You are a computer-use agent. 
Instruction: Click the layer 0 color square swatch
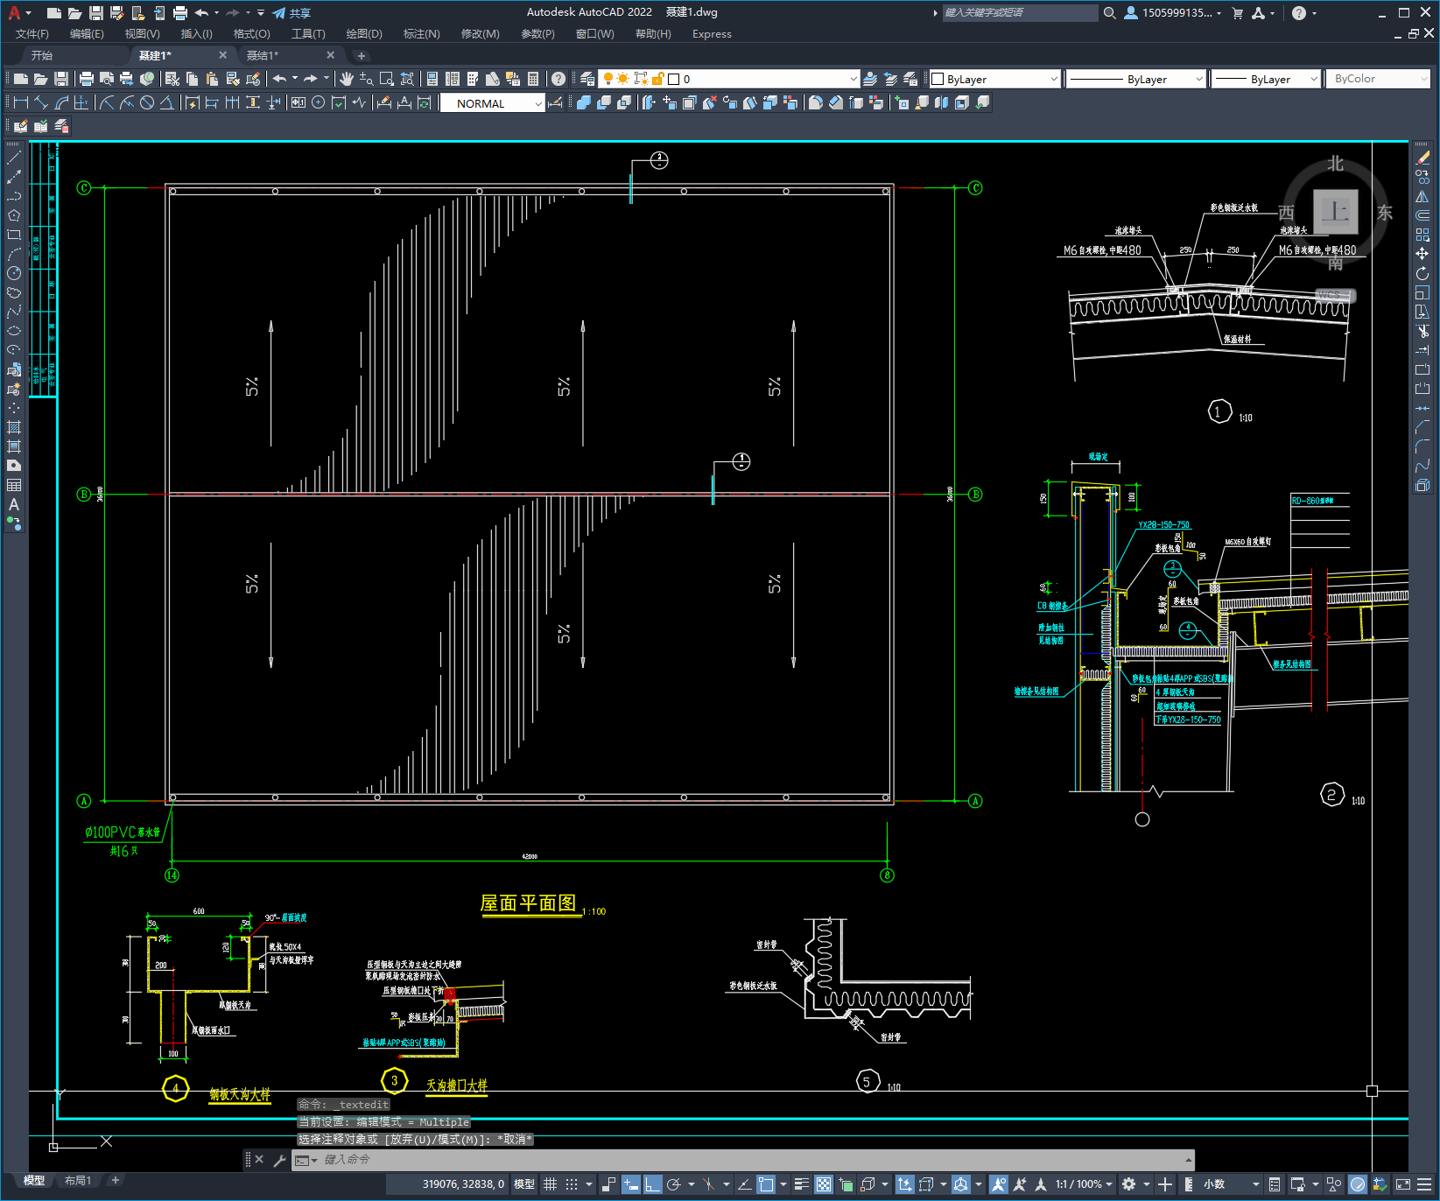tap(673, 79)
